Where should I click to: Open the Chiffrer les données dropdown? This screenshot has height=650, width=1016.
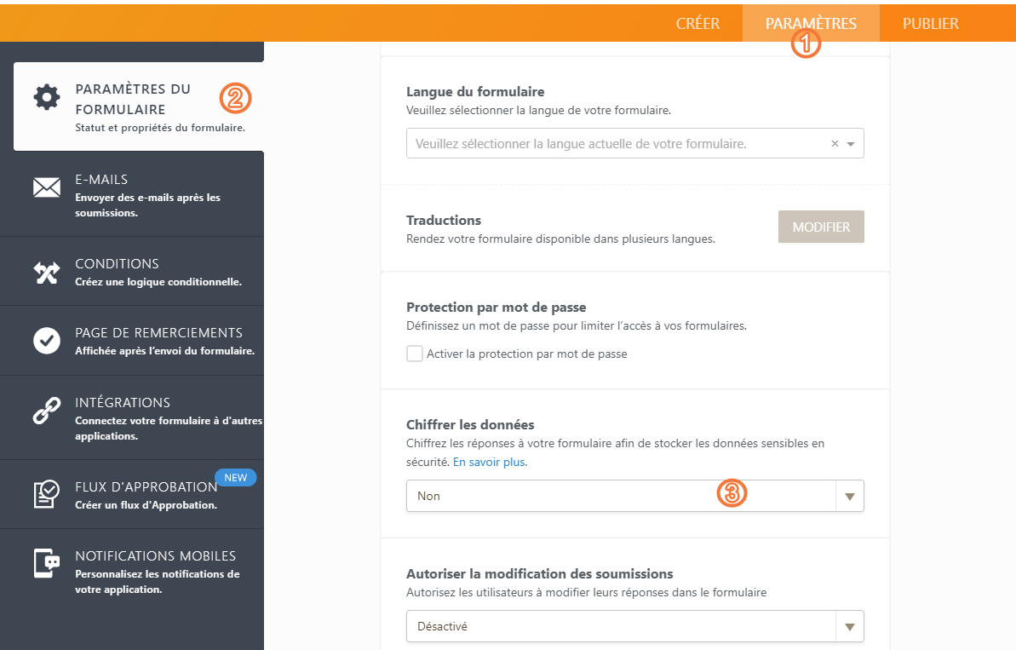634,495
